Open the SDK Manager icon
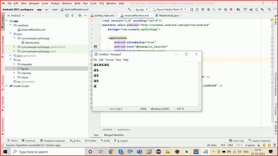278x156 pixels. 262,10
